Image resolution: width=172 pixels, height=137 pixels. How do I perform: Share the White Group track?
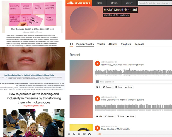[x=120, y=116]
